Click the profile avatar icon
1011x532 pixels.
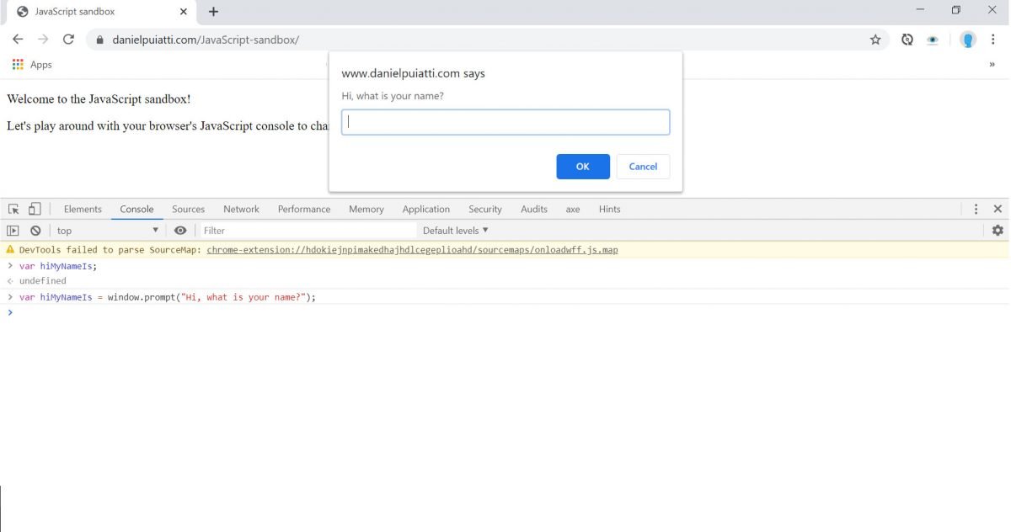[967, 39]
